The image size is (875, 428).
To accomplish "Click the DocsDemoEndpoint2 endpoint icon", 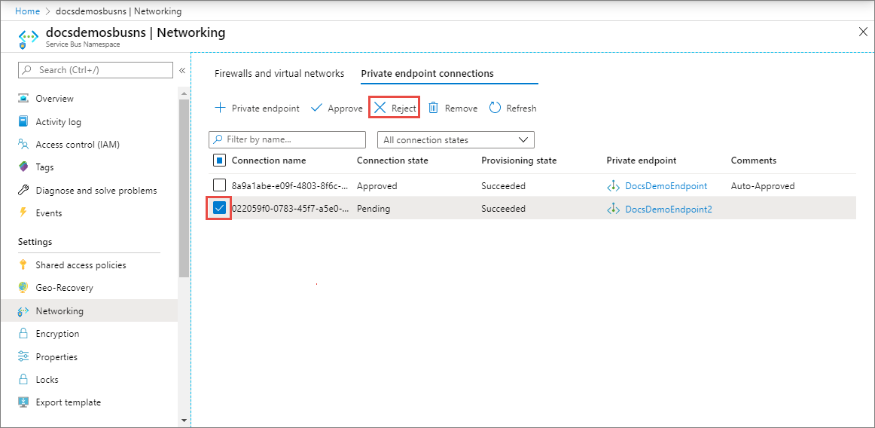I will [613, 209].
